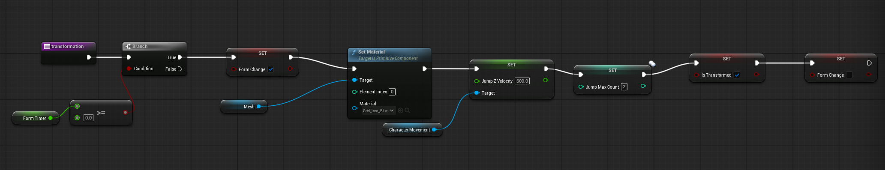This screenshot has width=885, height=170.
Task: Click the 0.0 field in >= node
Action: [88, 118]
